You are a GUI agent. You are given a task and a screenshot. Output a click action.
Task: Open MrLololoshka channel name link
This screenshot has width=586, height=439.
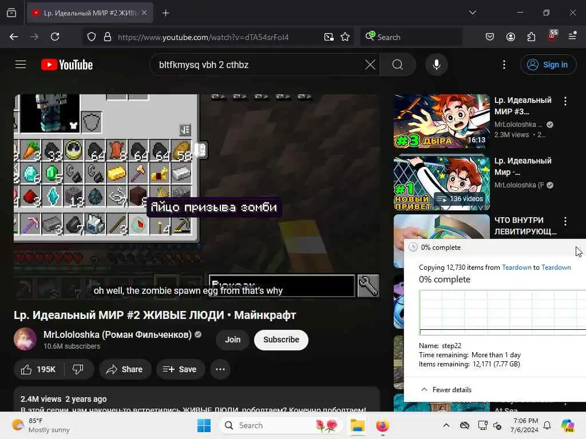[117, 334]
